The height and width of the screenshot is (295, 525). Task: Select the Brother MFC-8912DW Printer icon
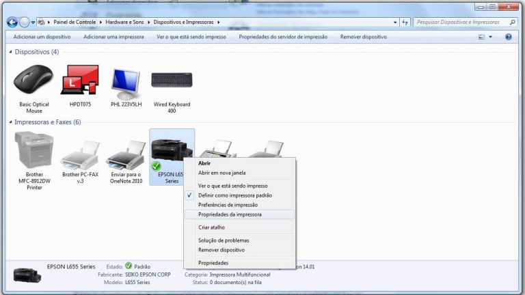point(34,152)
